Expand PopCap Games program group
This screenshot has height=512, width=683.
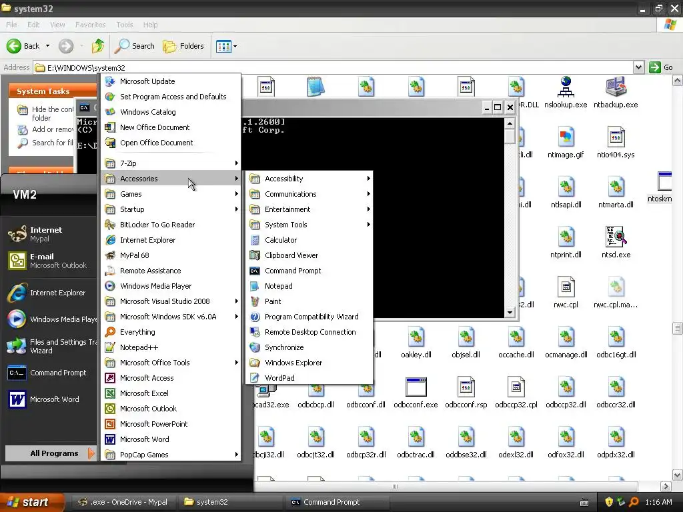point(171,455)
